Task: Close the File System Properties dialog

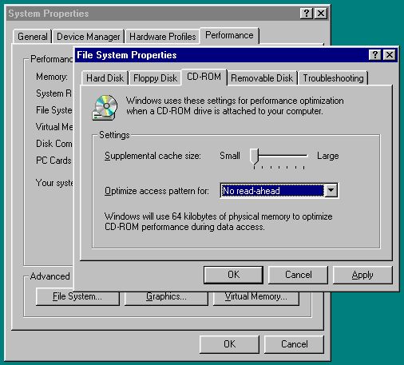Action: click(390, 55)
